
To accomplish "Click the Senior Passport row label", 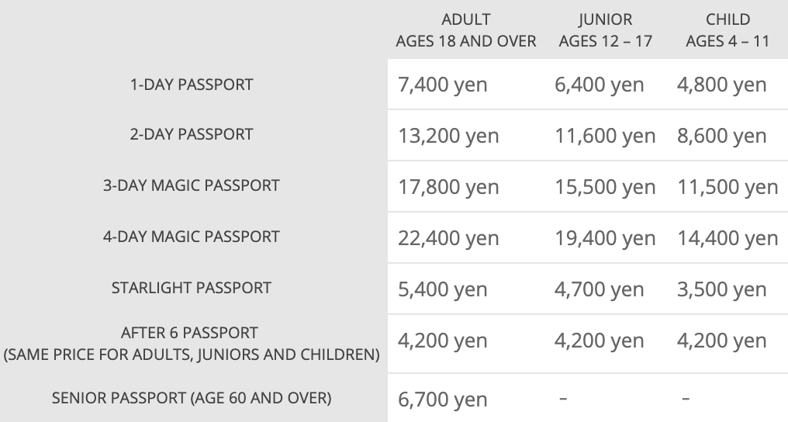I will pyautogui.click(x=192, y=399).
